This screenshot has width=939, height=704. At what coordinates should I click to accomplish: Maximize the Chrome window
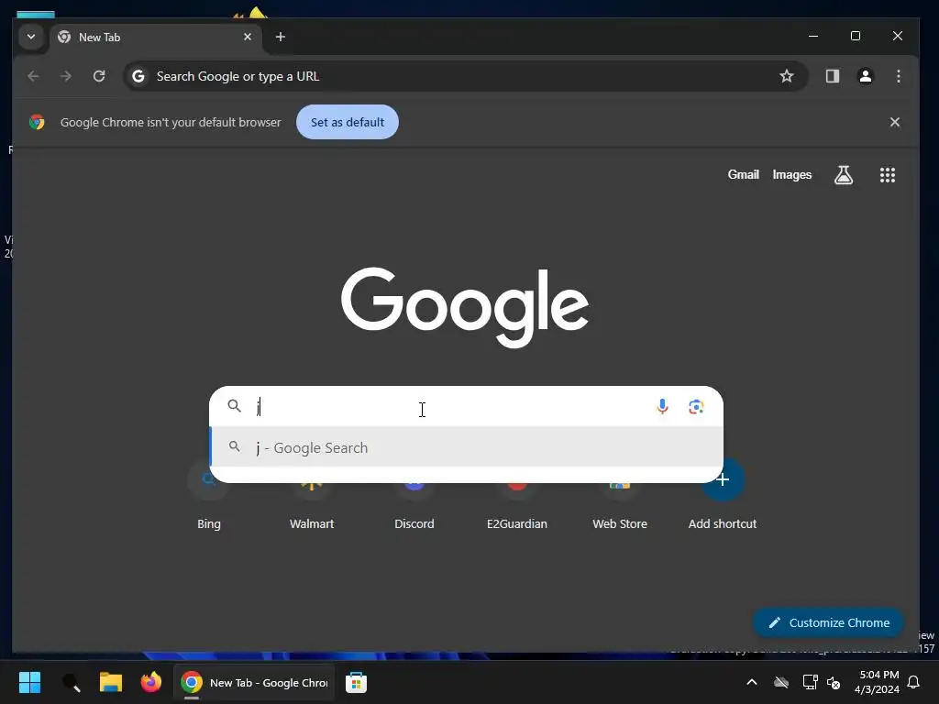pos(856,36)
